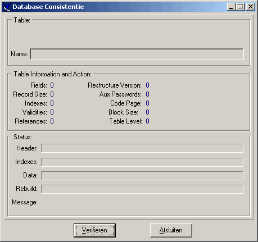The image size is (258, 242).
Task: Focus the table Name input field
Action: pos(137,54)
